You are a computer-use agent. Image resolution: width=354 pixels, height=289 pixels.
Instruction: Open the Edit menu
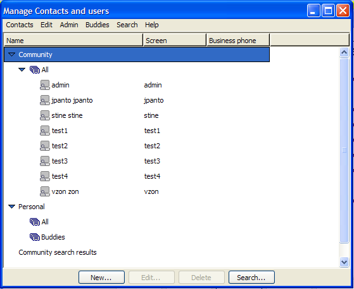(46, 25)
